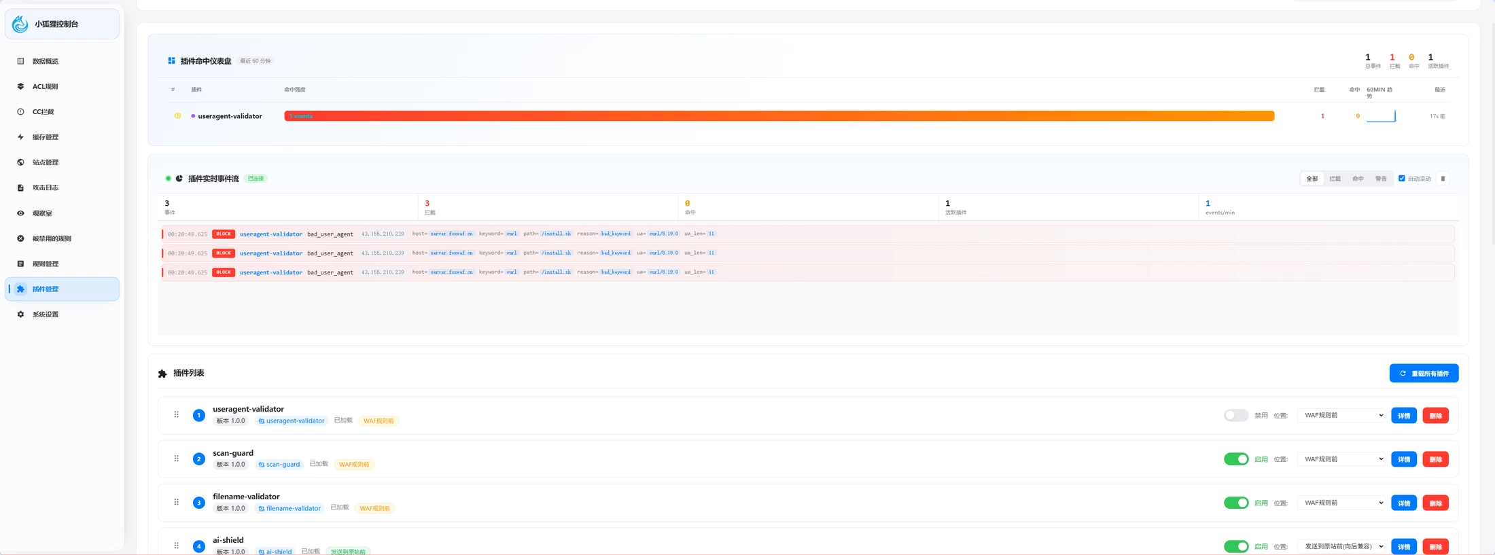Switch to the 拦截 event filter tab

(x=1335, y=179)
